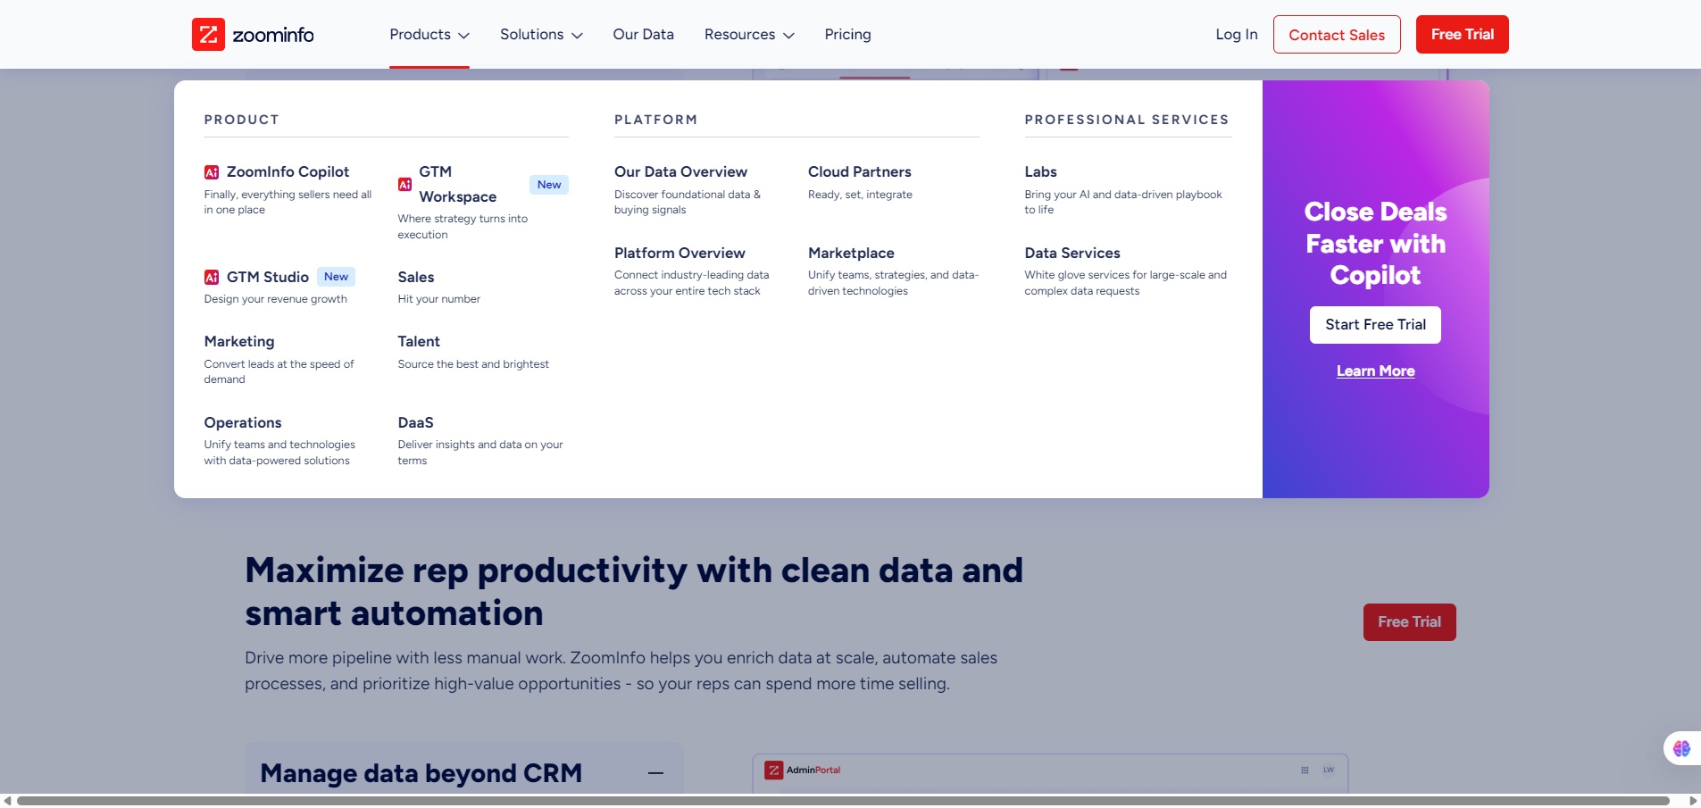Image resolution: width=1701 pixels, height=808 pixels.
Task: Click the Learn More link
Action: click(1375, 371)
